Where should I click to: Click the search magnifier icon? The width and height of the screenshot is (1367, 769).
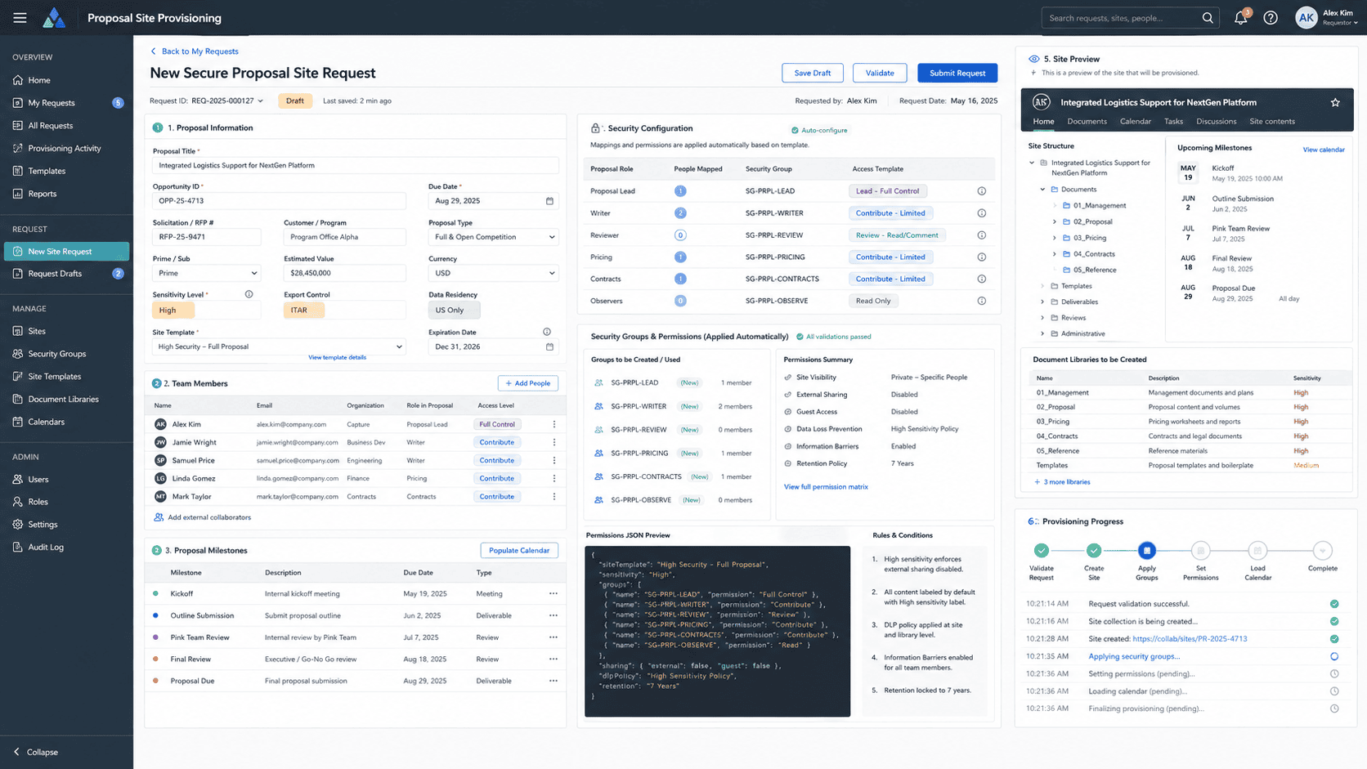pyautogui.click(x=1208, y=18)
